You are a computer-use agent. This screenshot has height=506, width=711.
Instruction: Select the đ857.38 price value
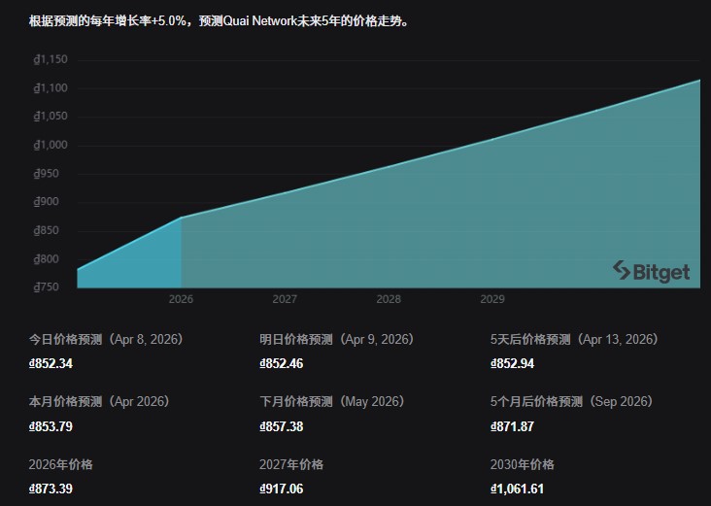coord(282,426)
